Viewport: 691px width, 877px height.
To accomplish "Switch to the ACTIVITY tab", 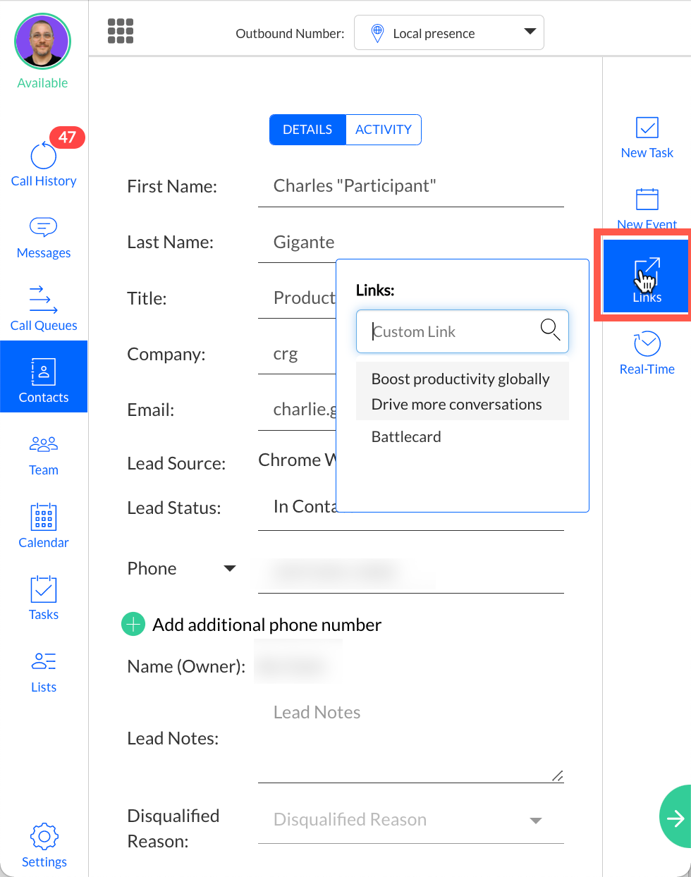I will tap(384, 130).
